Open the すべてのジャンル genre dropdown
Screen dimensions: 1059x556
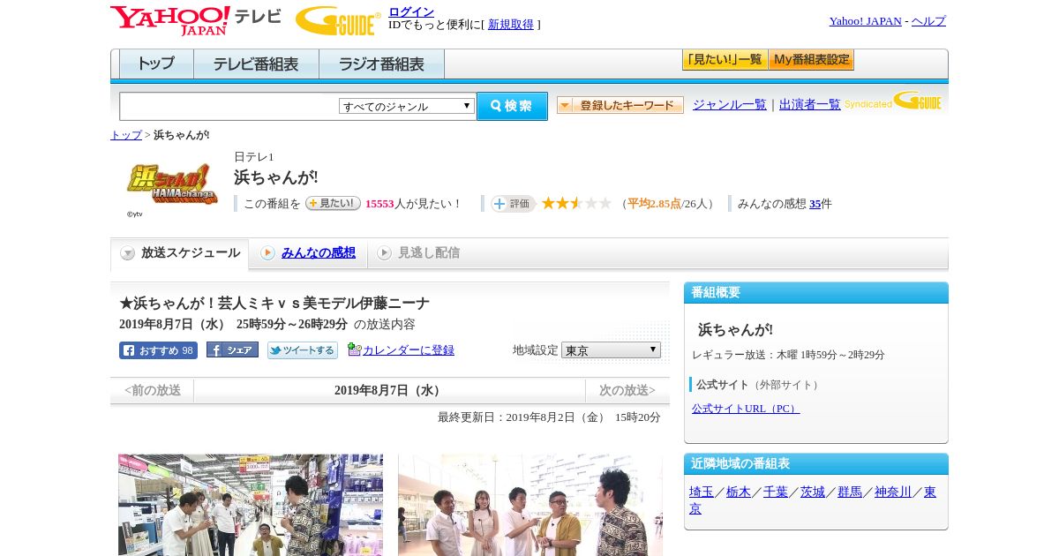coord(407,106)
